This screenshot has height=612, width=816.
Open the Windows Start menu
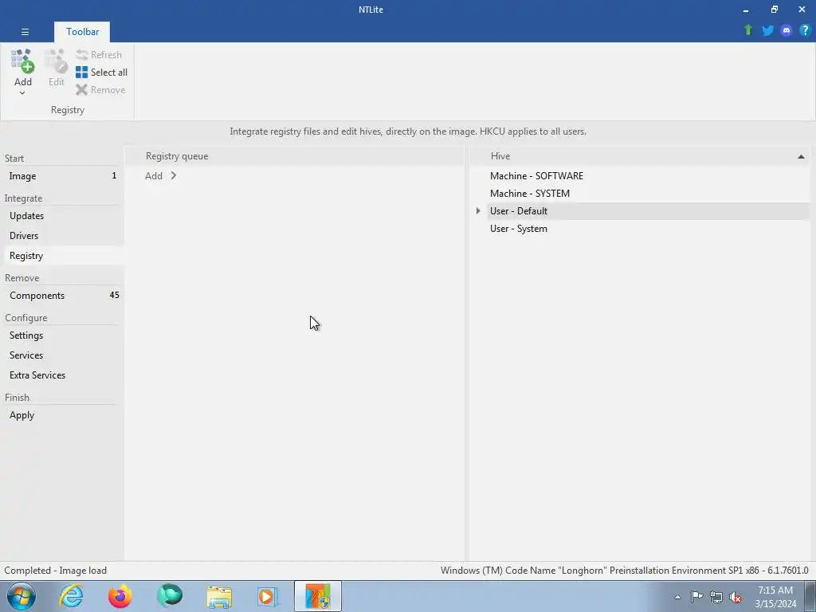(x=21, y=596)
